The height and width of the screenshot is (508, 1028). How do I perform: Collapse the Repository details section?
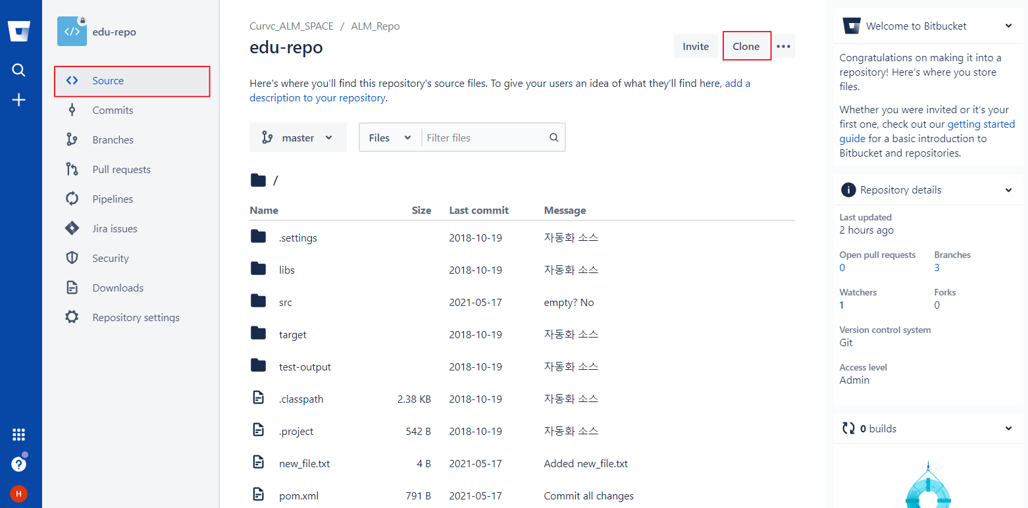(x=1008, y=190)
